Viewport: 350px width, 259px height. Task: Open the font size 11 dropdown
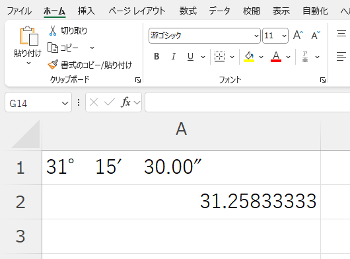pos(284,36)
